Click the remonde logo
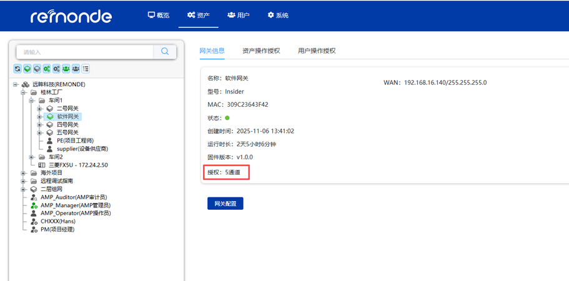Viewport: 569px width, 281px height. pos(71,16)
